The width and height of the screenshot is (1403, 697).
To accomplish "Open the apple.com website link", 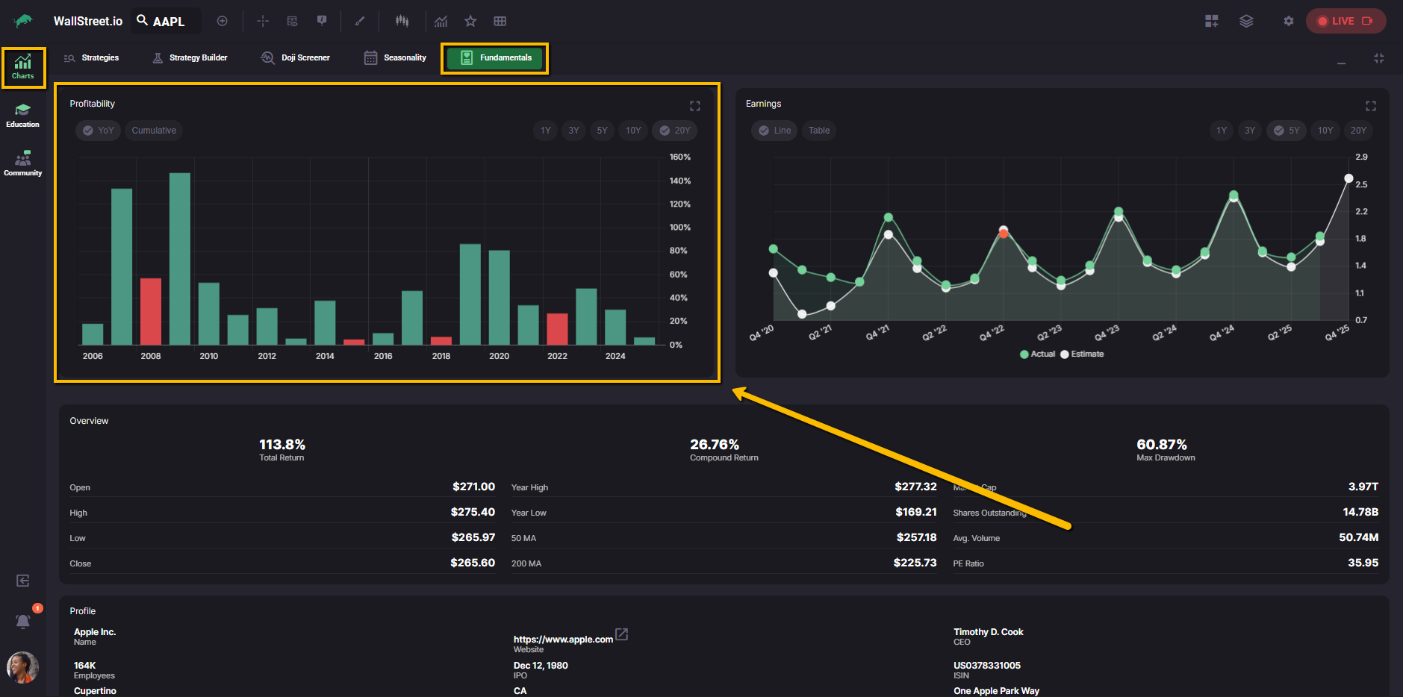I will pyautogui.click(x=563, y=640).
